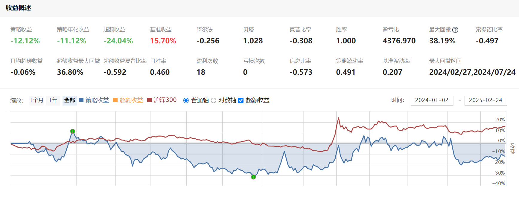Click the help icon beside 最大回撤
The image size is (519, 197).
[x=455, y=30]
